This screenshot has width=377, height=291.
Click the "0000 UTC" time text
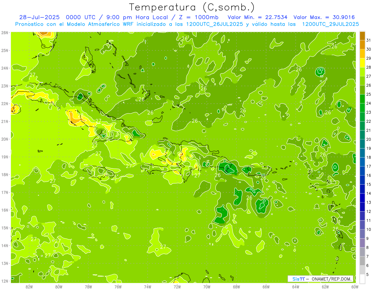click(x=81, y=17)
